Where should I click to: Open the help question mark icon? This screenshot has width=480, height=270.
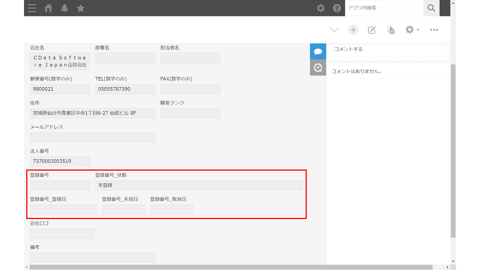337,8
